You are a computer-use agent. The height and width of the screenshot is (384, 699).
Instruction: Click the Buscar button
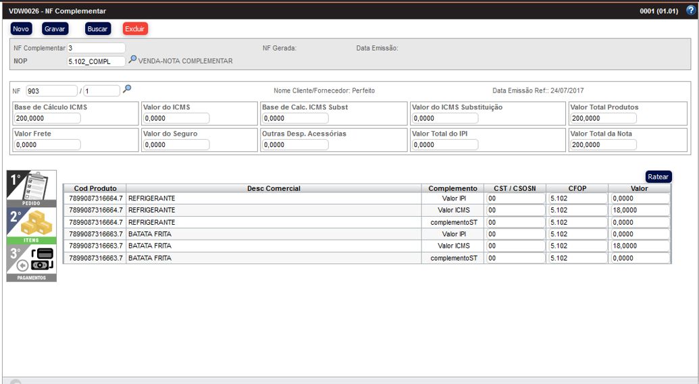98,29
